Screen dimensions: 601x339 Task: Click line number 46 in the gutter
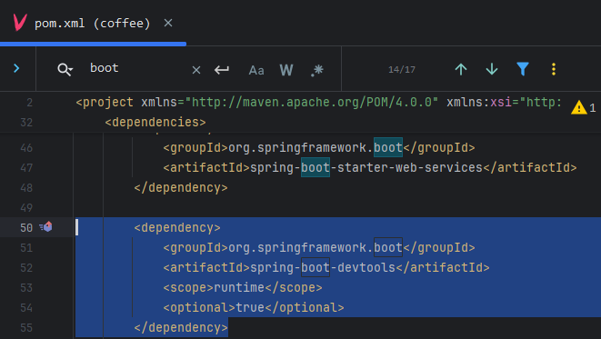tap(26, 148)
